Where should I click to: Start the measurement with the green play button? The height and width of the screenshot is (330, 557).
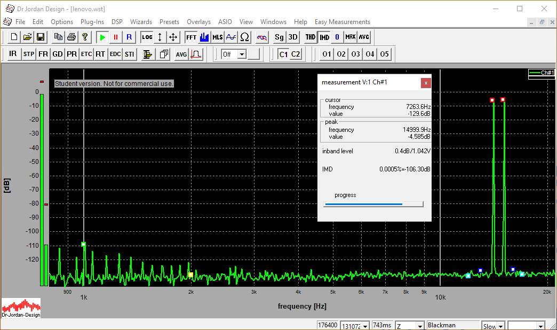[102, 37]
